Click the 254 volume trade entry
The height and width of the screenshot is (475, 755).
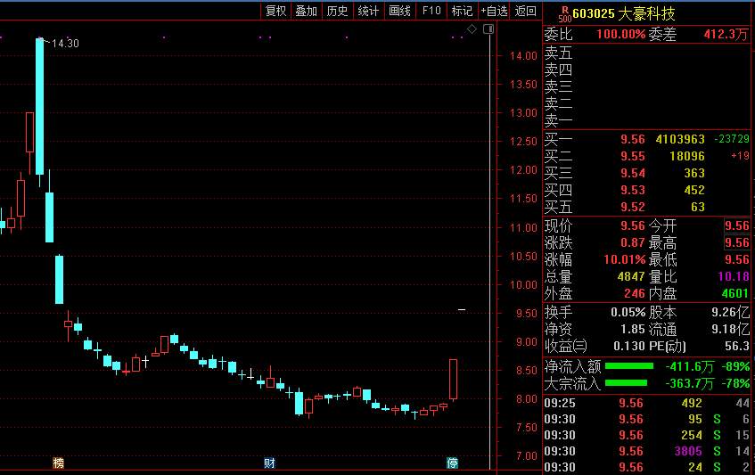[x=692, y=435]
